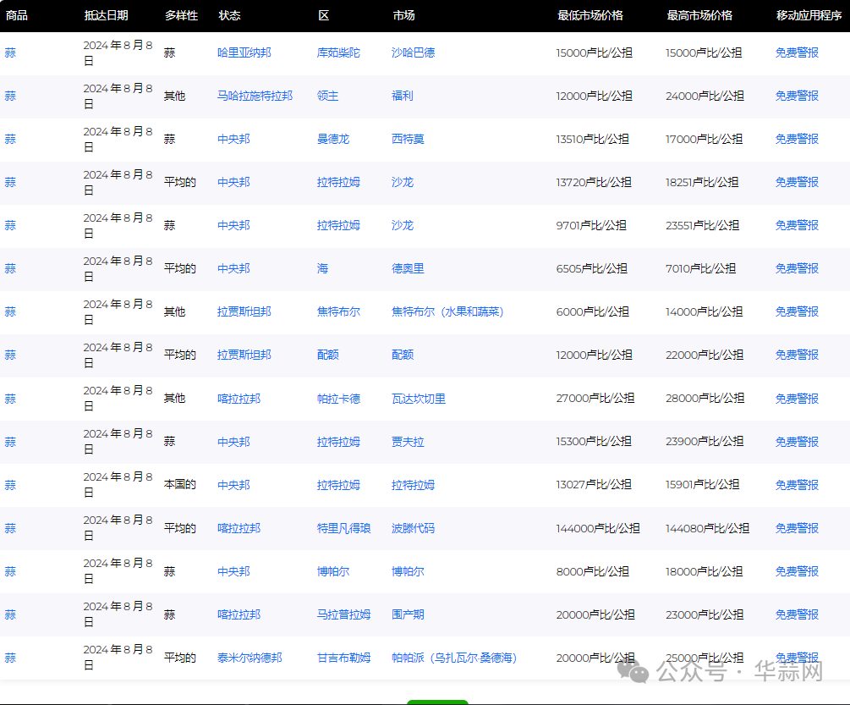Open the 帕拉卡德 district link
The height and width of the screenshot is (705, 850).
(x=338, y=399)
